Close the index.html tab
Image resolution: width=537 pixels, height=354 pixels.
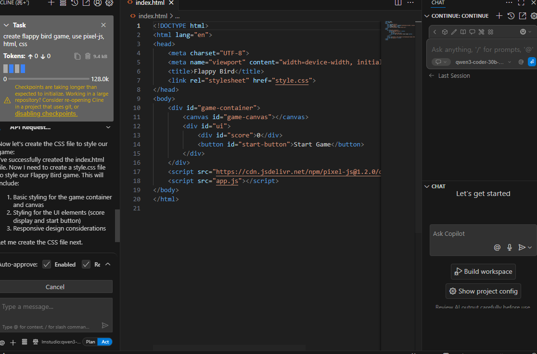pyautogui.click(x=171, y=3)
